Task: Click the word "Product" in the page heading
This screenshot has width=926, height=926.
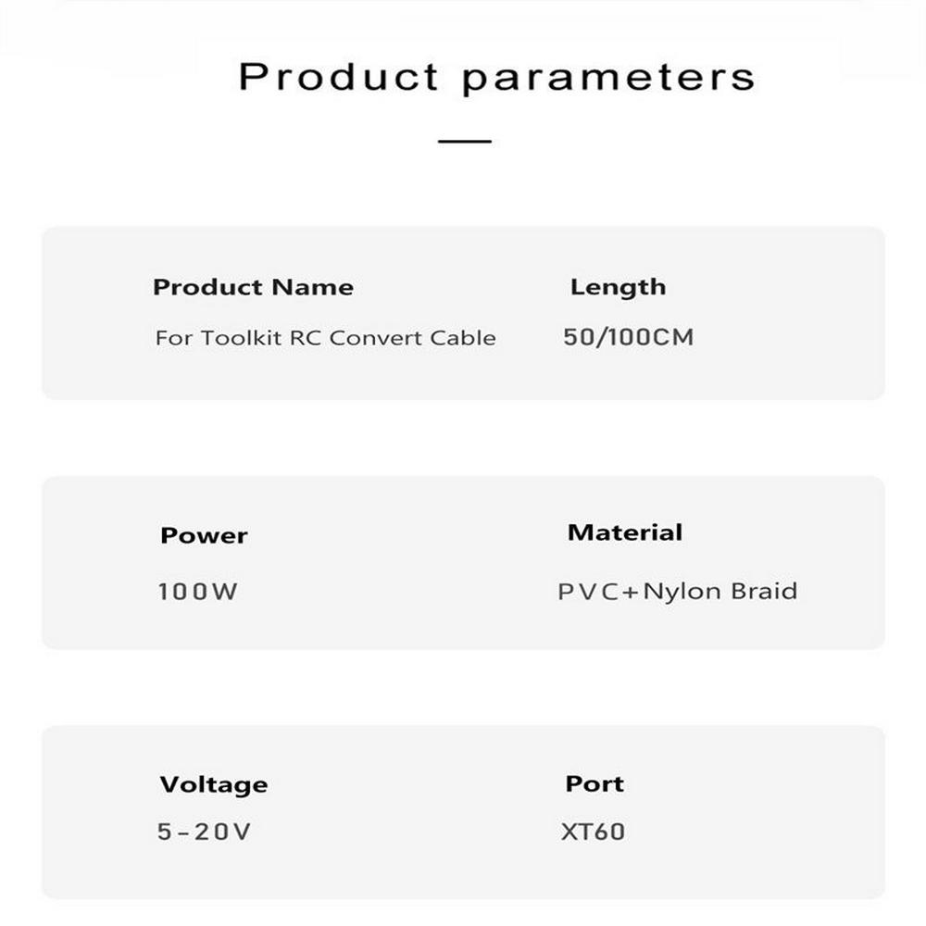Action: click(x=338, y=76)
